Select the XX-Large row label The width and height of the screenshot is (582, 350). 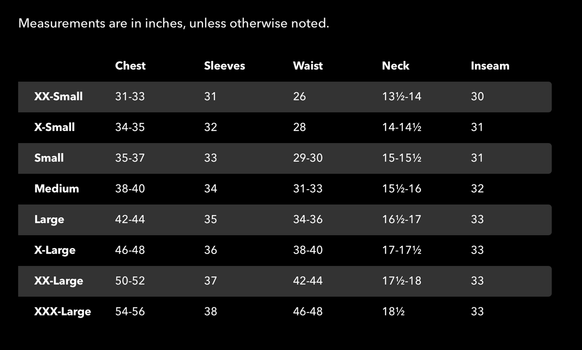(58, 281)
